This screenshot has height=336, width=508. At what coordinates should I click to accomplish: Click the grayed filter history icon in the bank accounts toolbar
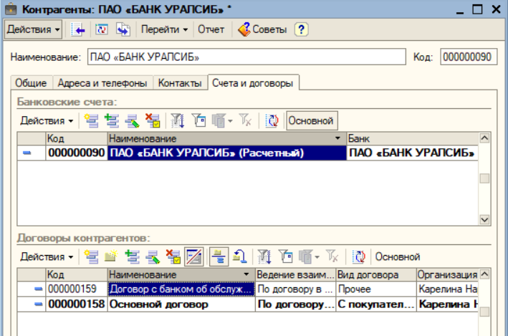219,120
